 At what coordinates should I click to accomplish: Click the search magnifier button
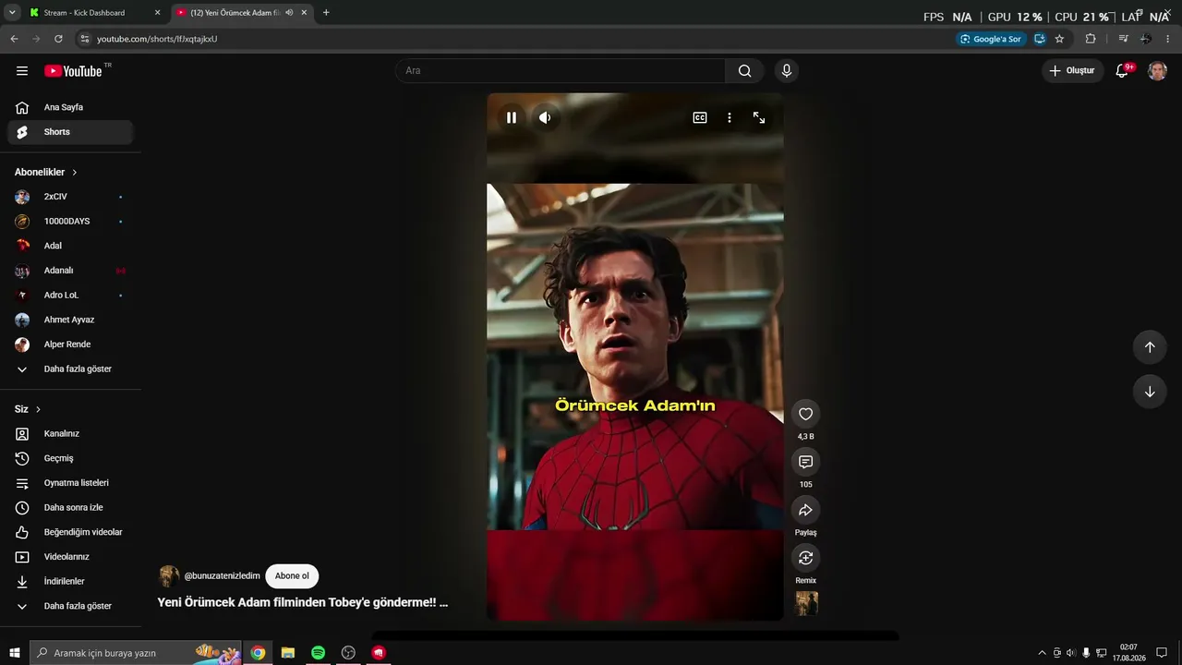744,71
